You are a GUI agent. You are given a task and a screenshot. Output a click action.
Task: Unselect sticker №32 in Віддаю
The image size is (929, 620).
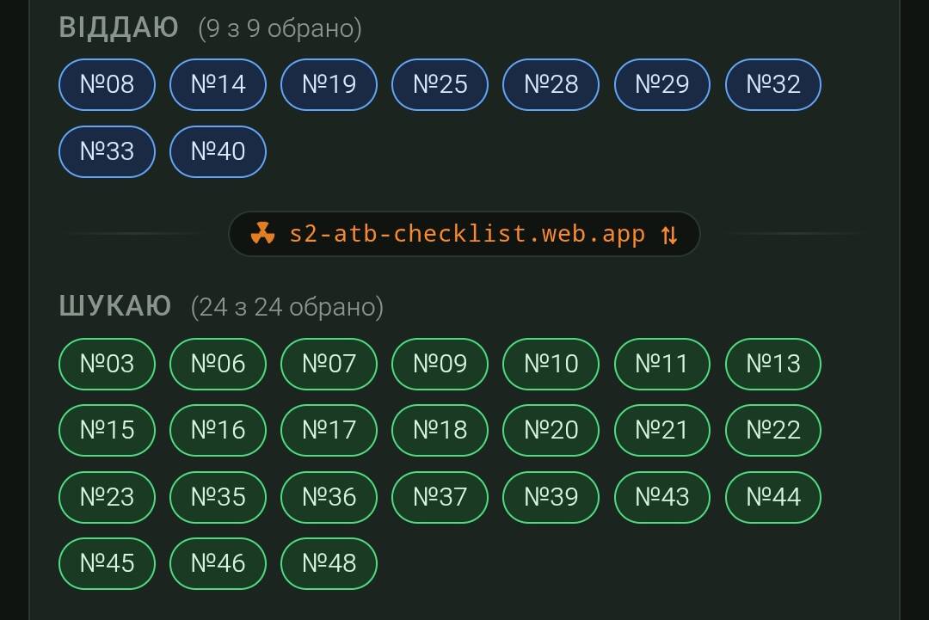(x=773, y=84)
